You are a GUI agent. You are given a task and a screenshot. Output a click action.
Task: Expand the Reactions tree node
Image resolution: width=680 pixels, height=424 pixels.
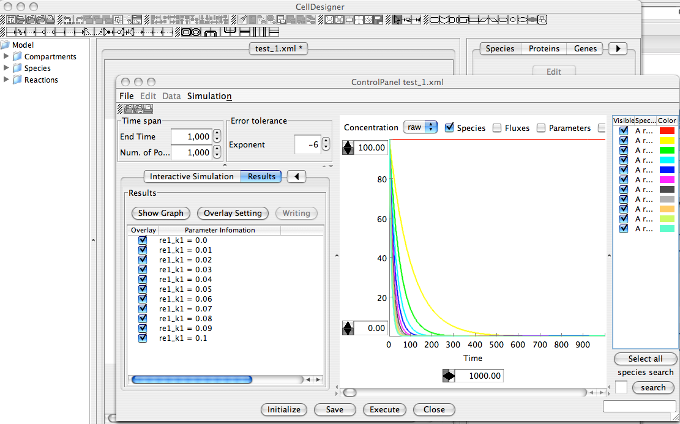pos(7,80)
